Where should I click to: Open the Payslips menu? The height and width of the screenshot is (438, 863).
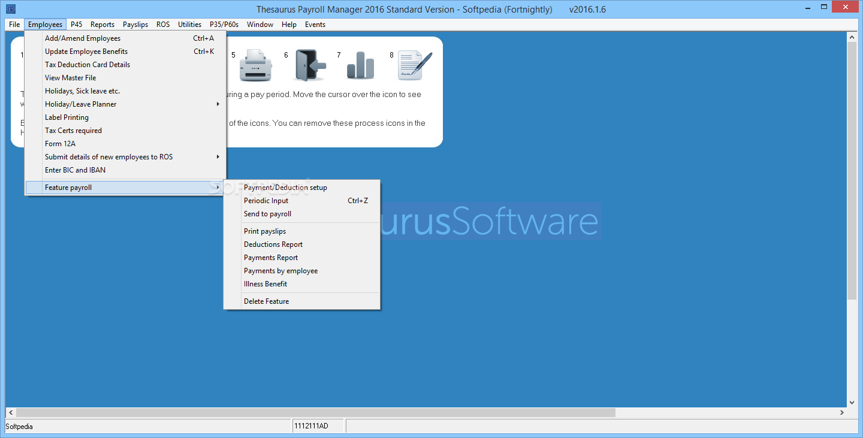[x=135, y=25]
